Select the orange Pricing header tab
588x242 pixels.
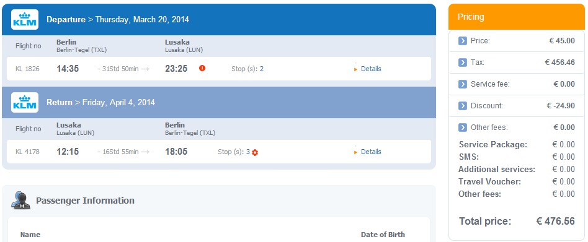click(517, 17)
